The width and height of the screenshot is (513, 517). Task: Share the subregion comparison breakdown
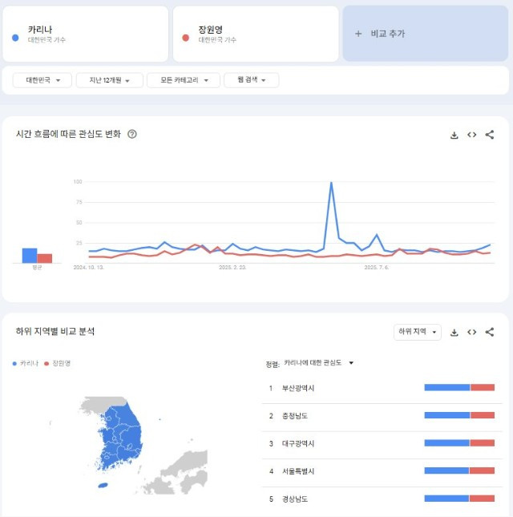(490, 332)
